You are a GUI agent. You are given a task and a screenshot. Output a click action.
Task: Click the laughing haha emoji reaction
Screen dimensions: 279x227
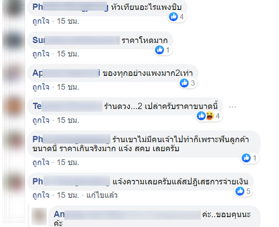pos(210,116)
